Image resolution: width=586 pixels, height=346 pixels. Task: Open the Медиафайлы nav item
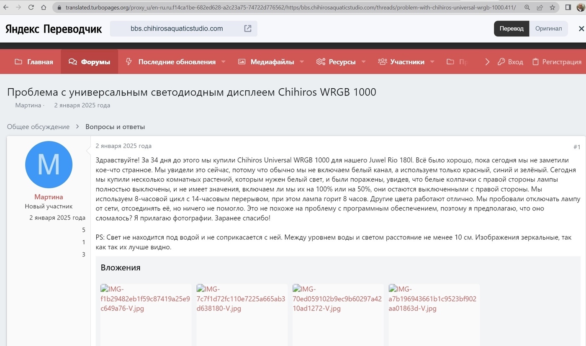[x=272, y=62]
